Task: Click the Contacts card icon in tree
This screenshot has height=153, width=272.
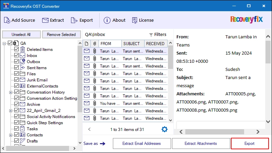Action: 22,135
